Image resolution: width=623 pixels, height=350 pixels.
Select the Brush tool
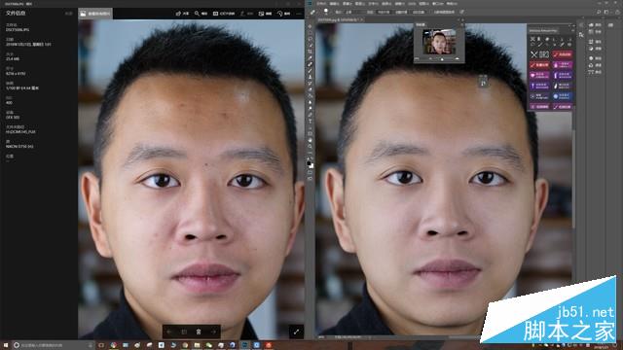(x=311, y=71)
